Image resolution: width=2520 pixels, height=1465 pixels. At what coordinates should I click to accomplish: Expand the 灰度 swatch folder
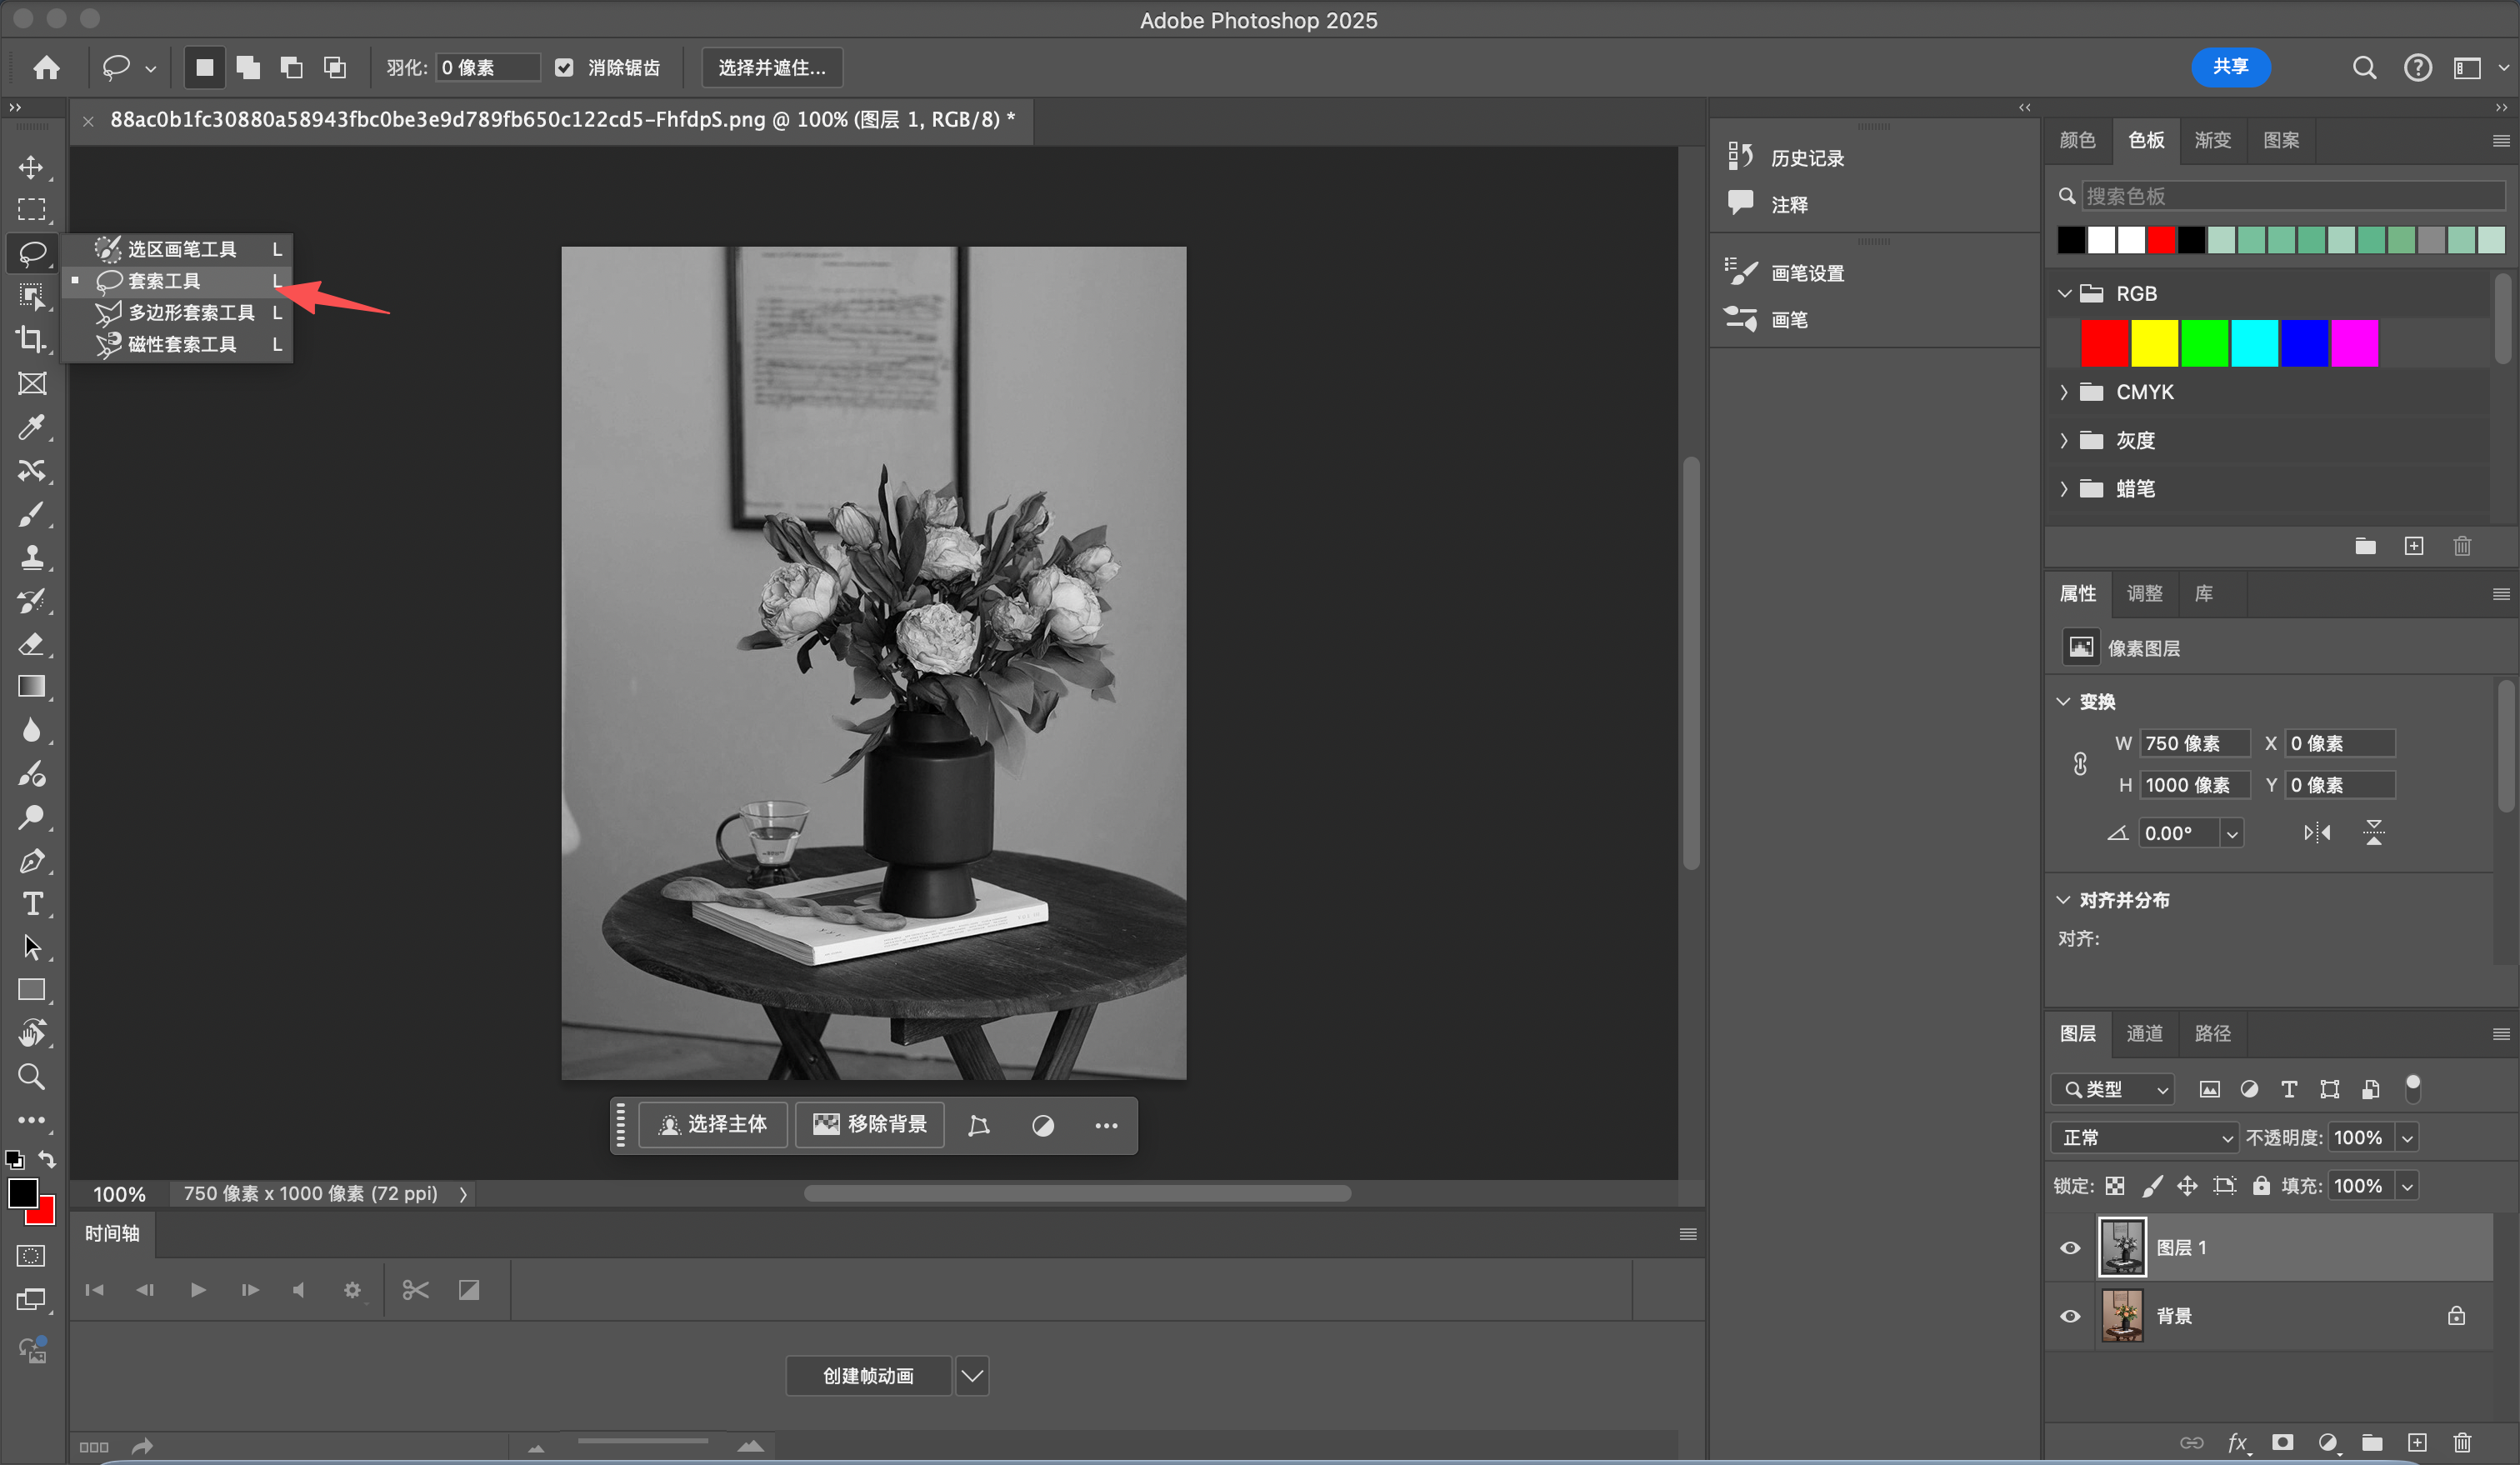2064,440
